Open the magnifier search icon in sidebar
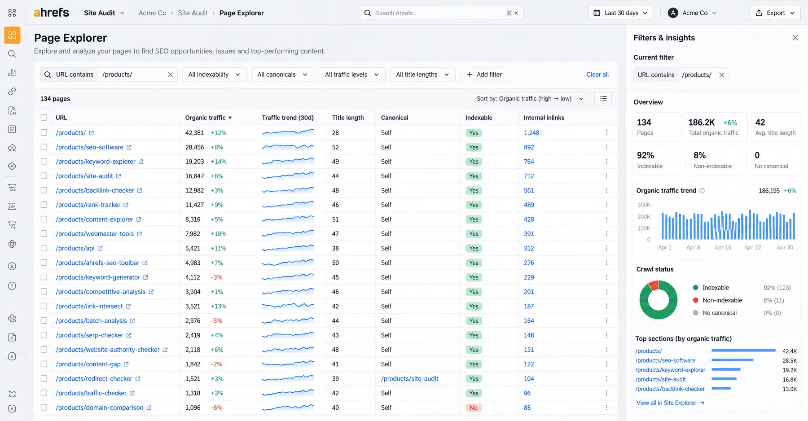This screenshot has width=808, height=421. tap(12, 54)
